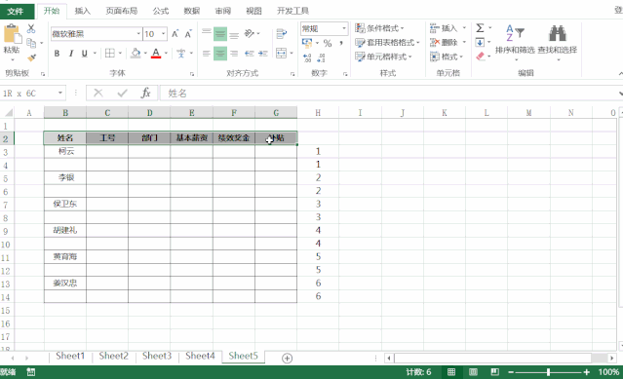Viewport: 623px width, 379px height.
Task: Open the Data (数据) tab
Action: point(191,11)
